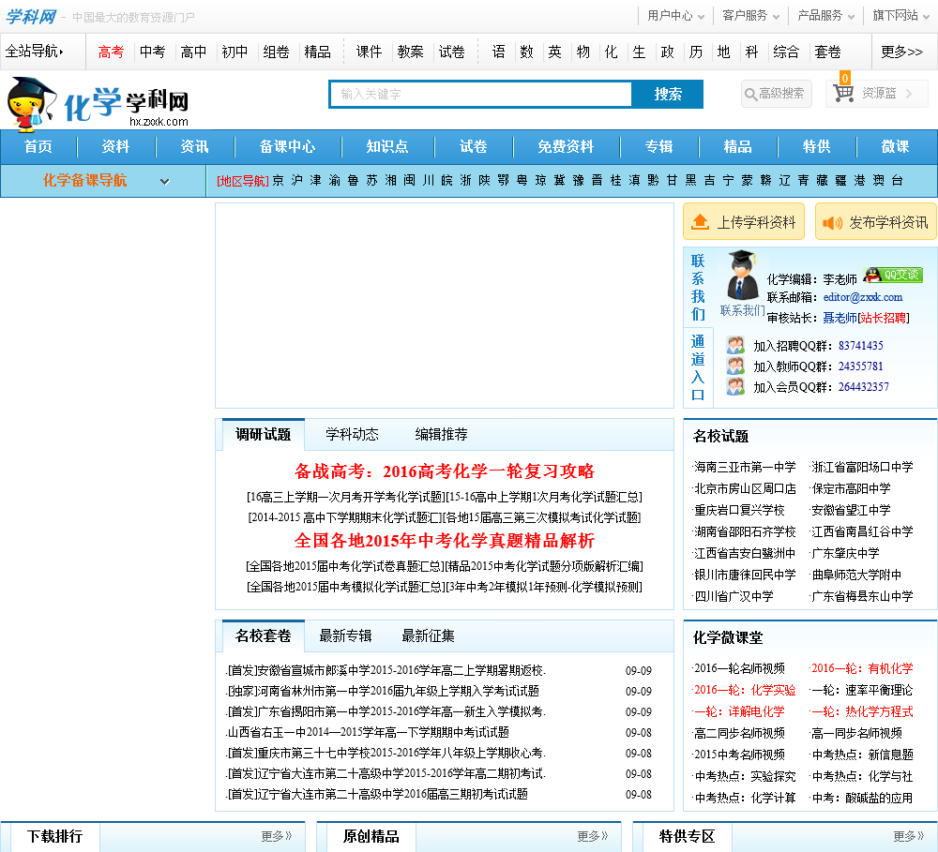Click the magnifier icon in 高级搜索
The height and width of the screenshot is (852, 938).
pyautogui.click(x=750, y=94)
